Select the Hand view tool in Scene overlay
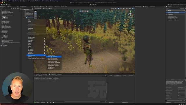Image resolution: width=186 pixels, height=105 pixels. tap(35, 12)
